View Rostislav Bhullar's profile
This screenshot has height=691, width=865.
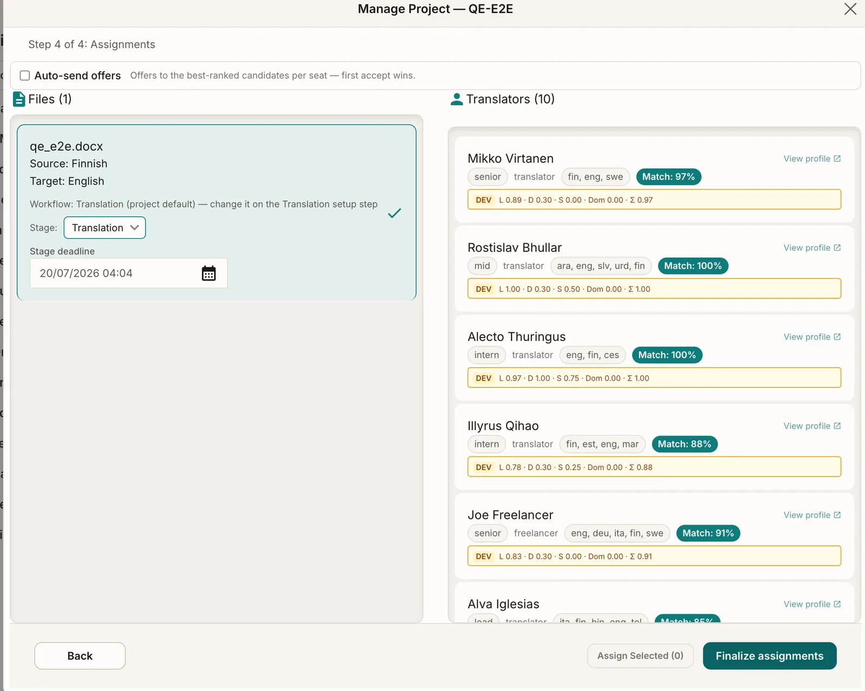[812, 248]
